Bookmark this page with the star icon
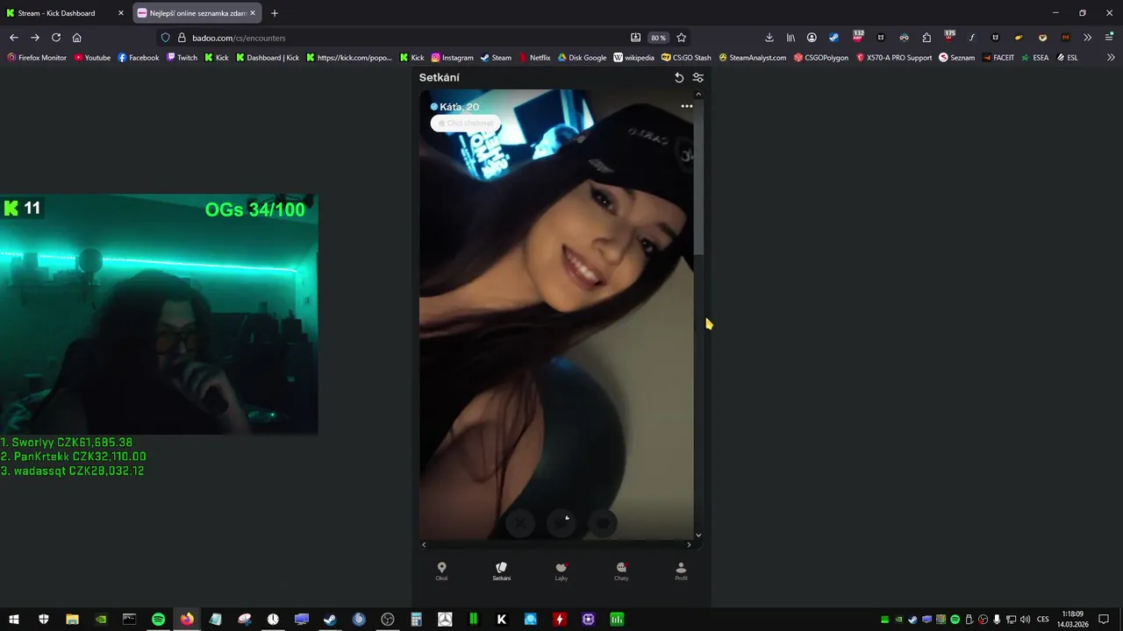Viewport: 1123px width, 631px height. (682, 38)
